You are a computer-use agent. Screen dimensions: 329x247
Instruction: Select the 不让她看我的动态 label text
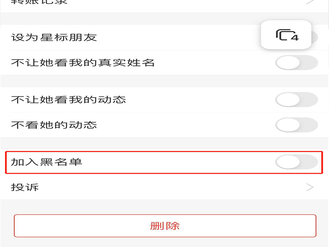[x=68, y=100]
